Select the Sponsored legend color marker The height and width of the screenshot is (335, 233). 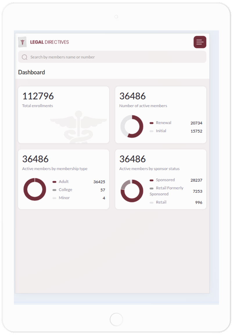[x=151, y=180]
